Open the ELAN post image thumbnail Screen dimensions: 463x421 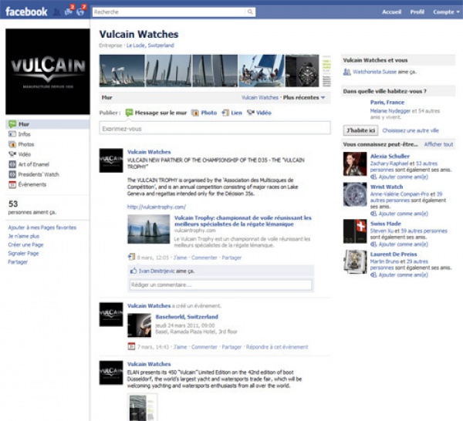(x=142, y=407)
